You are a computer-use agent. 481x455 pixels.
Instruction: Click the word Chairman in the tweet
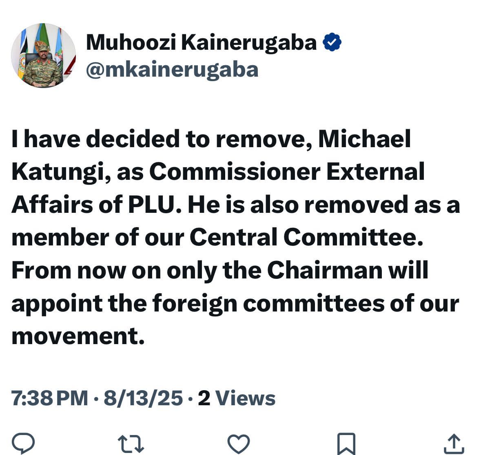click(324, 270)
